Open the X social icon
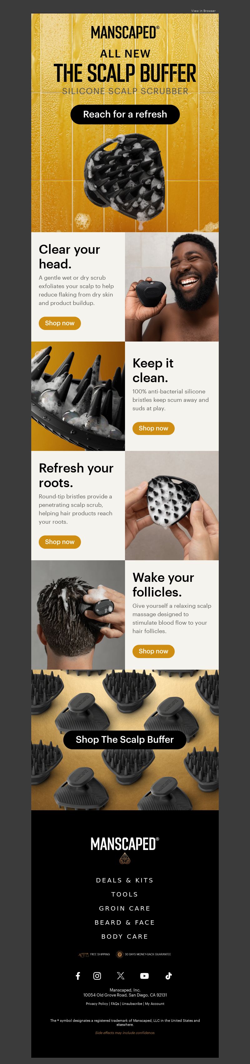This screenshot has height=1064, width=250. pos(121,976)
